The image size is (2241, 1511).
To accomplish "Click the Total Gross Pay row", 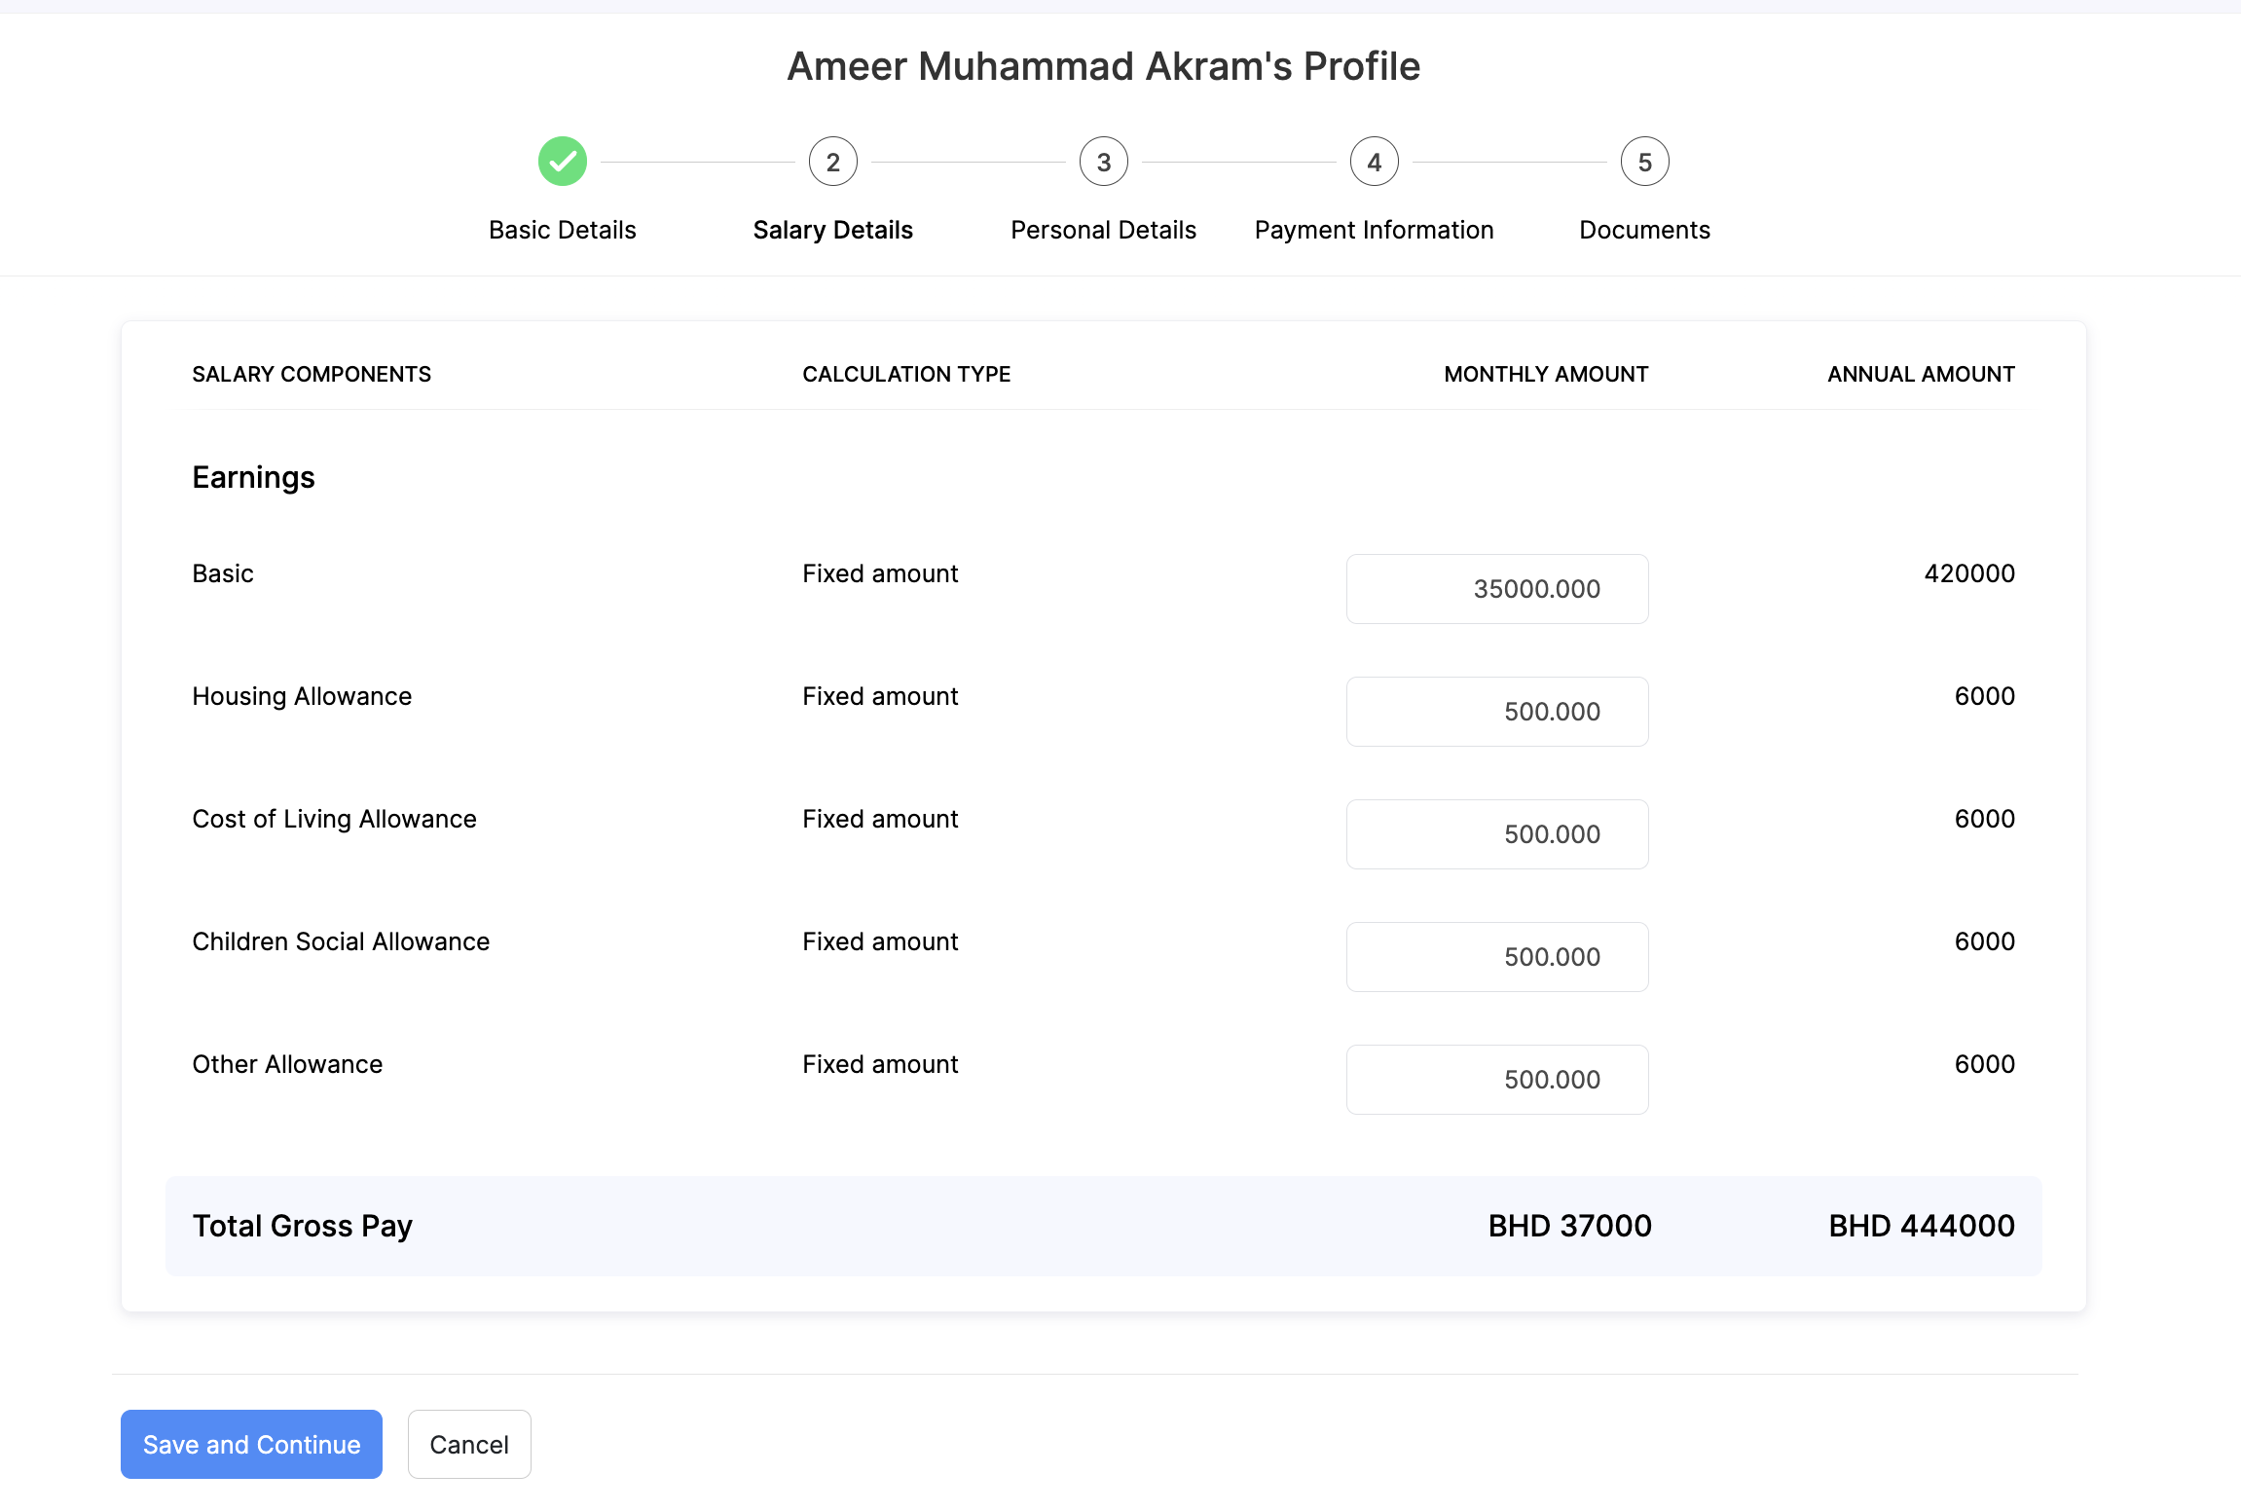I will pyautogui.click(x=1103, y=1226).
